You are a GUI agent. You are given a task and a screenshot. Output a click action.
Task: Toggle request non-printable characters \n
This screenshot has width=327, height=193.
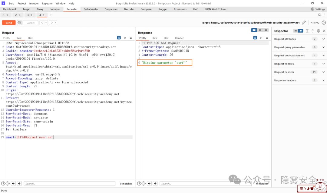coord(125,38)
